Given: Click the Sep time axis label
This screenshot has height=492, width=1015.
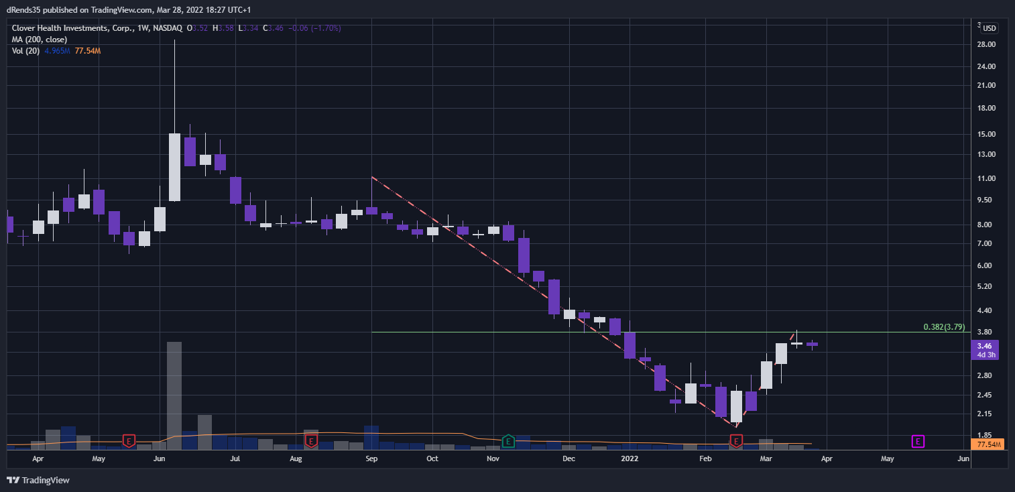Looking at the screenshot, I should tap(372, 459).
